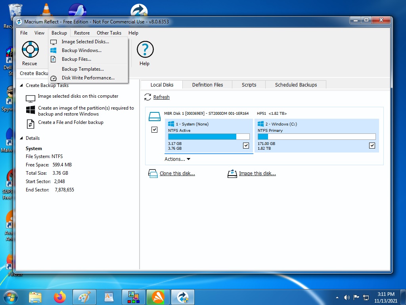This screenshot has width=406, height=305.
Task: Click the volume speaker tray icon
Action: click(347, 297)
